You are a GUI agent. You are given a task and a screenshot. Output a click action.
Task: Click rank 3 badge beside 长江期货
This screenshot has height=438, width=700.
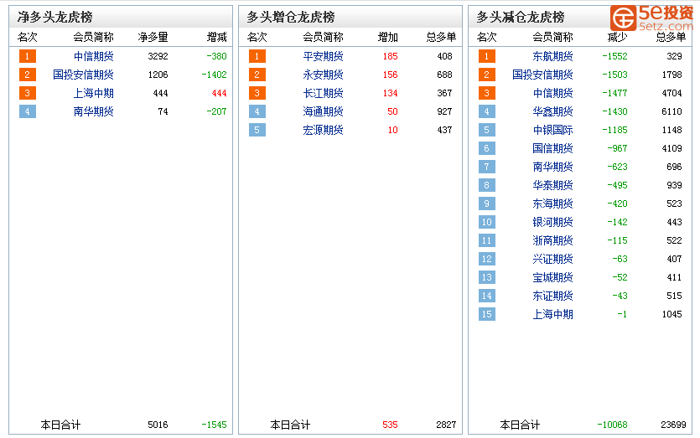point(257,93)
